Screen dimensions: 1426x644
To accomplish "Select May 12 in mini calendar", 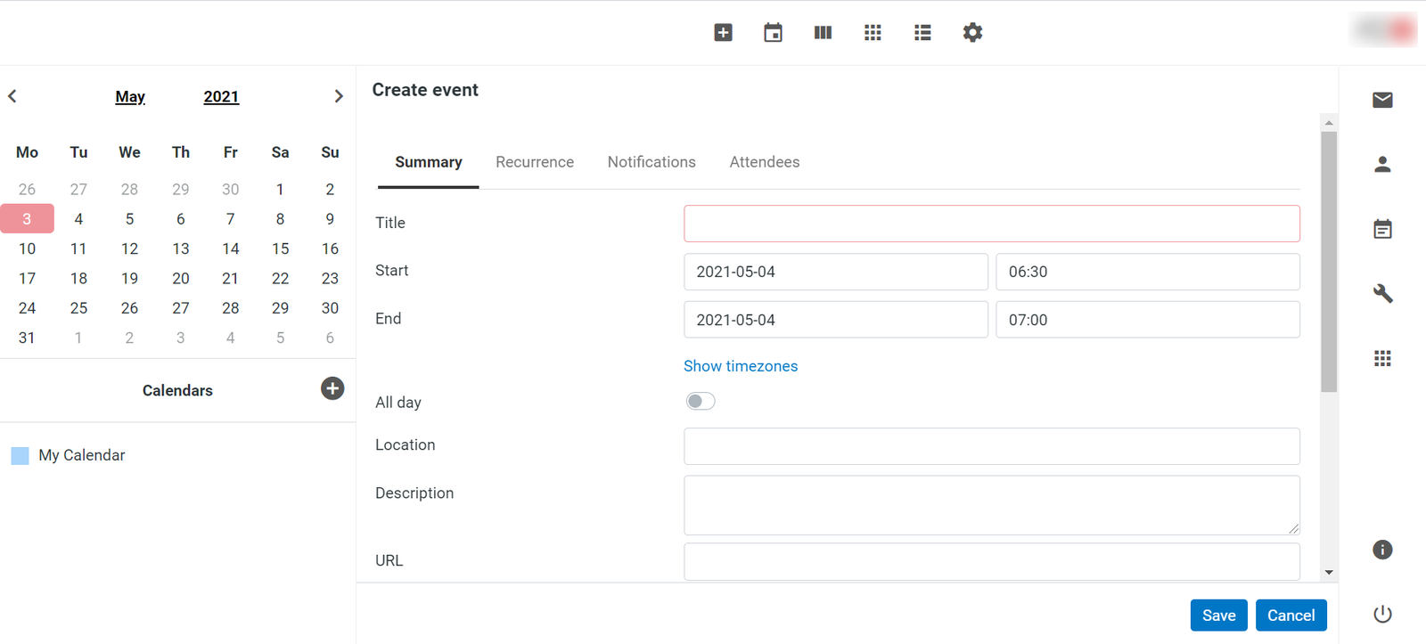I will coord(129,249).
